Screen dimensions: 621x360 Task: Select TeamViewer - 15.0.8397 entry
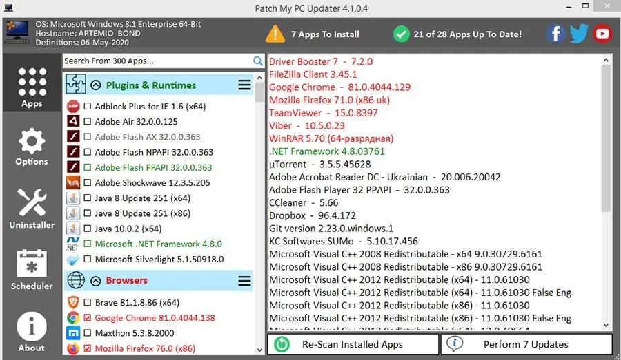(x=323, y=113)
